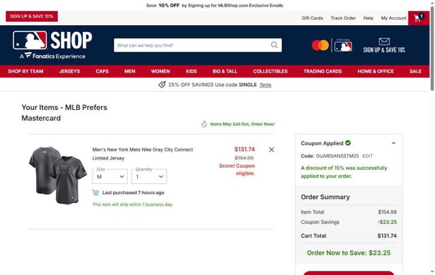Click the MLB Shop logo
The image size is (435, 275).
pyautogui.click(x=52, y=45)
